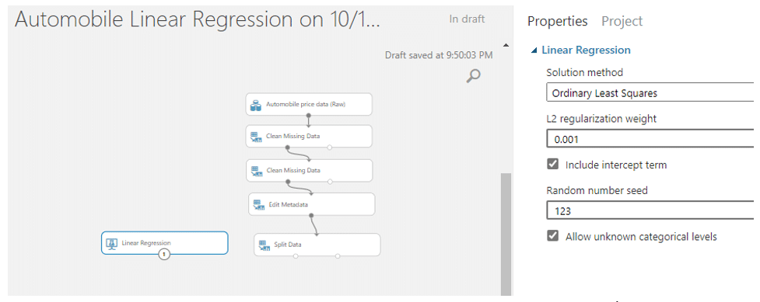Click the scroll up arrow on canvas

[506, 46]
